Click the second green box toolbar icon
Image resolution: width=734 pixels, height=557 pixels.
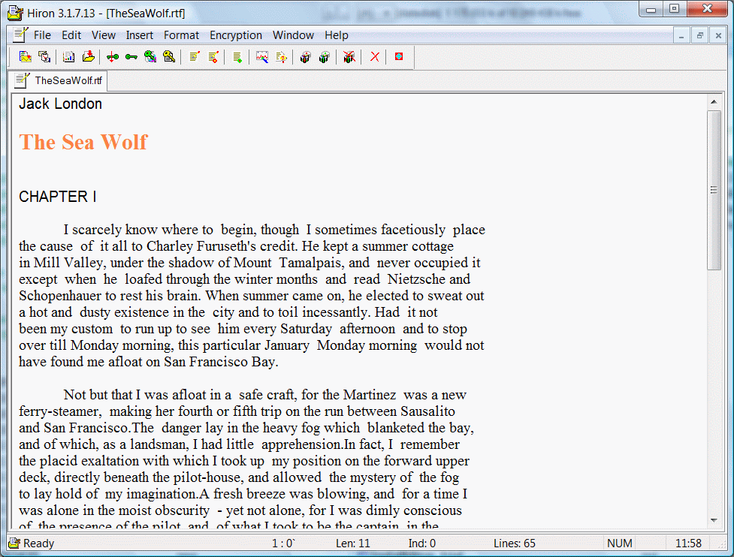pyautogui.click(x=324, y=57)
